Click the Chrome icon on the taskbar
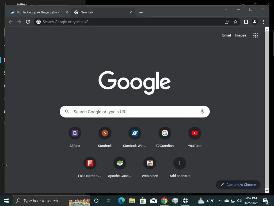Screen dimensions: 274x206 pos(164,201)
